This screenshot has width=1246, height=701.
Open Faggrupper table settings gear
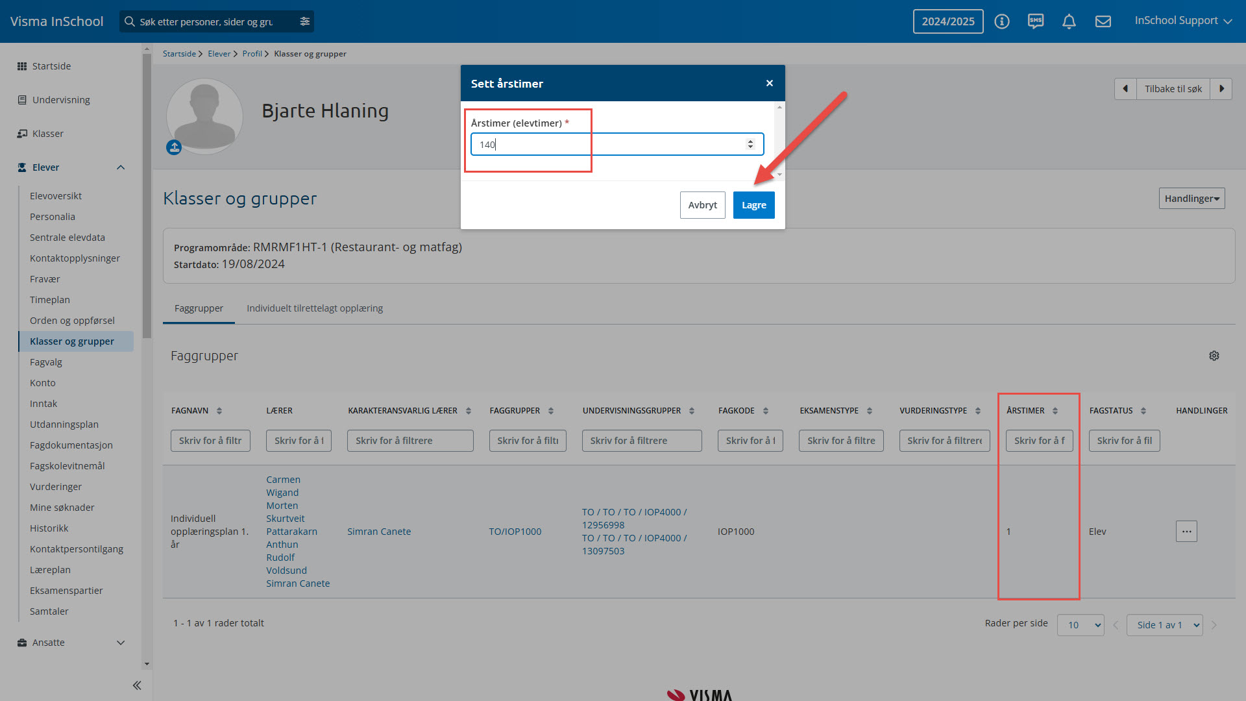(x=1214, y=356)
